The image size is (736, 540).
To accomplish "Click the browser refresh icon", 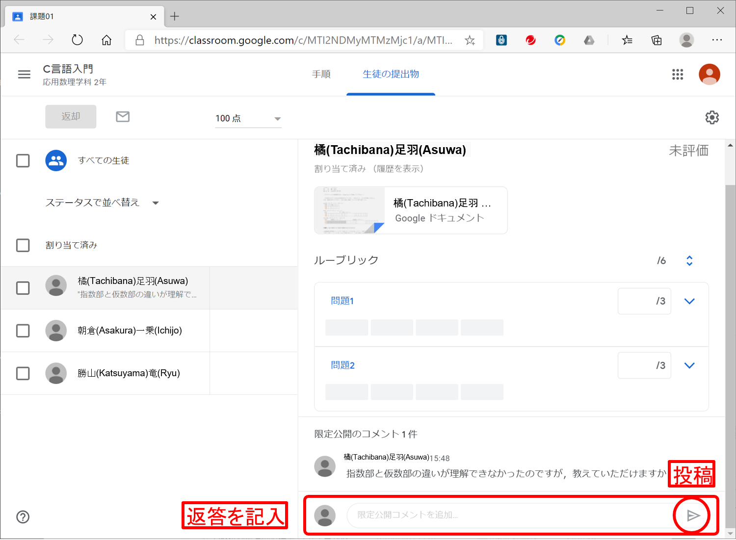I will [x=78, y=40].
